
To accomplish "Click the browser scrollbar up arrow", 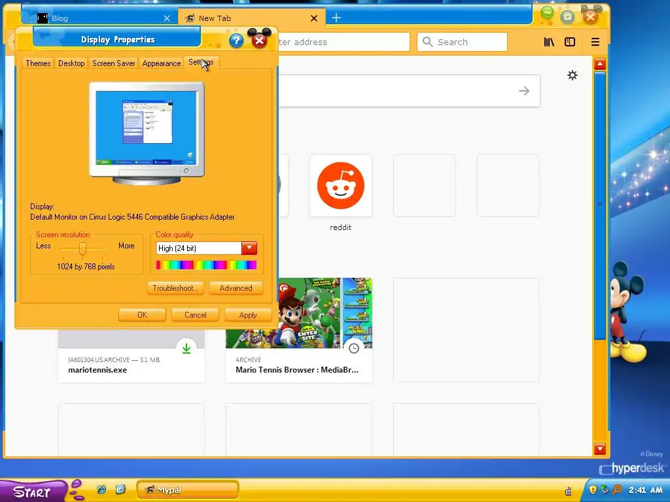I will 600,65.
